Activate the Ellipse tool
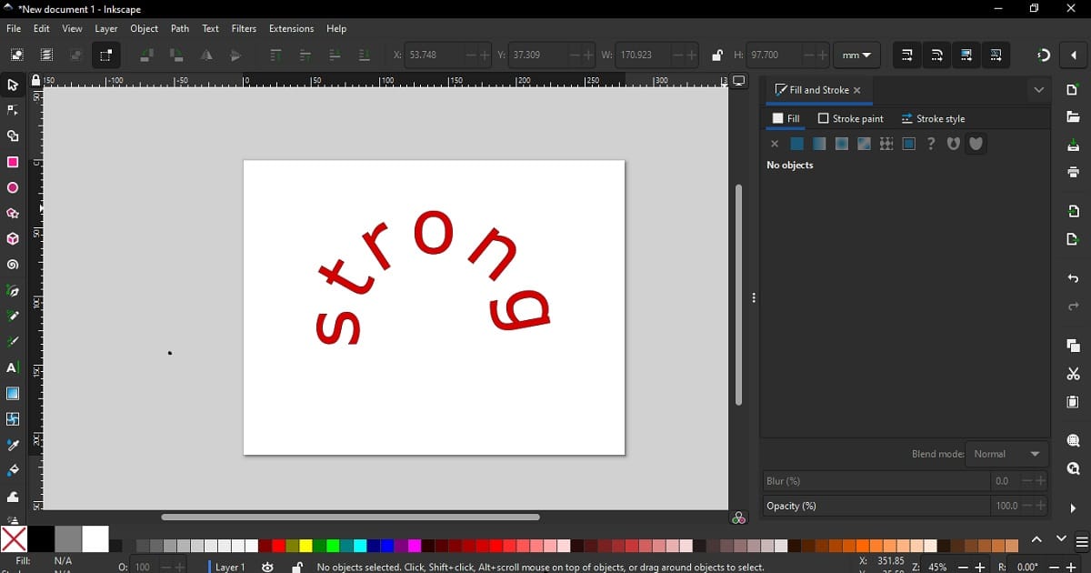 coord(13,187)
